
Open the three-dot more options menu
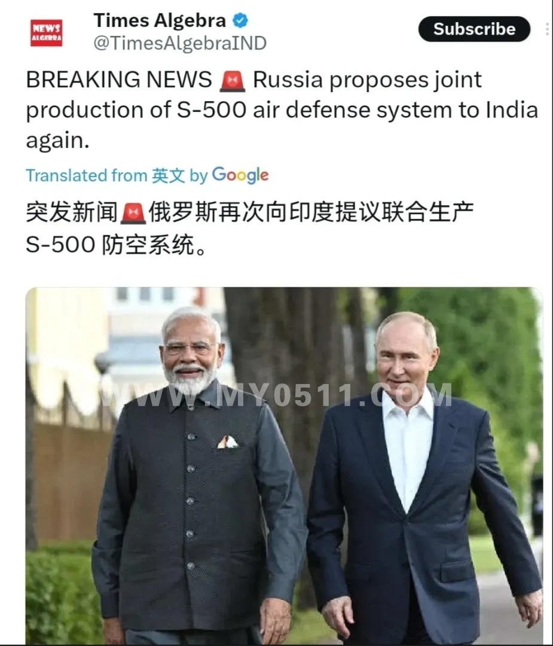pyautogui.click(x=547, y=29)
